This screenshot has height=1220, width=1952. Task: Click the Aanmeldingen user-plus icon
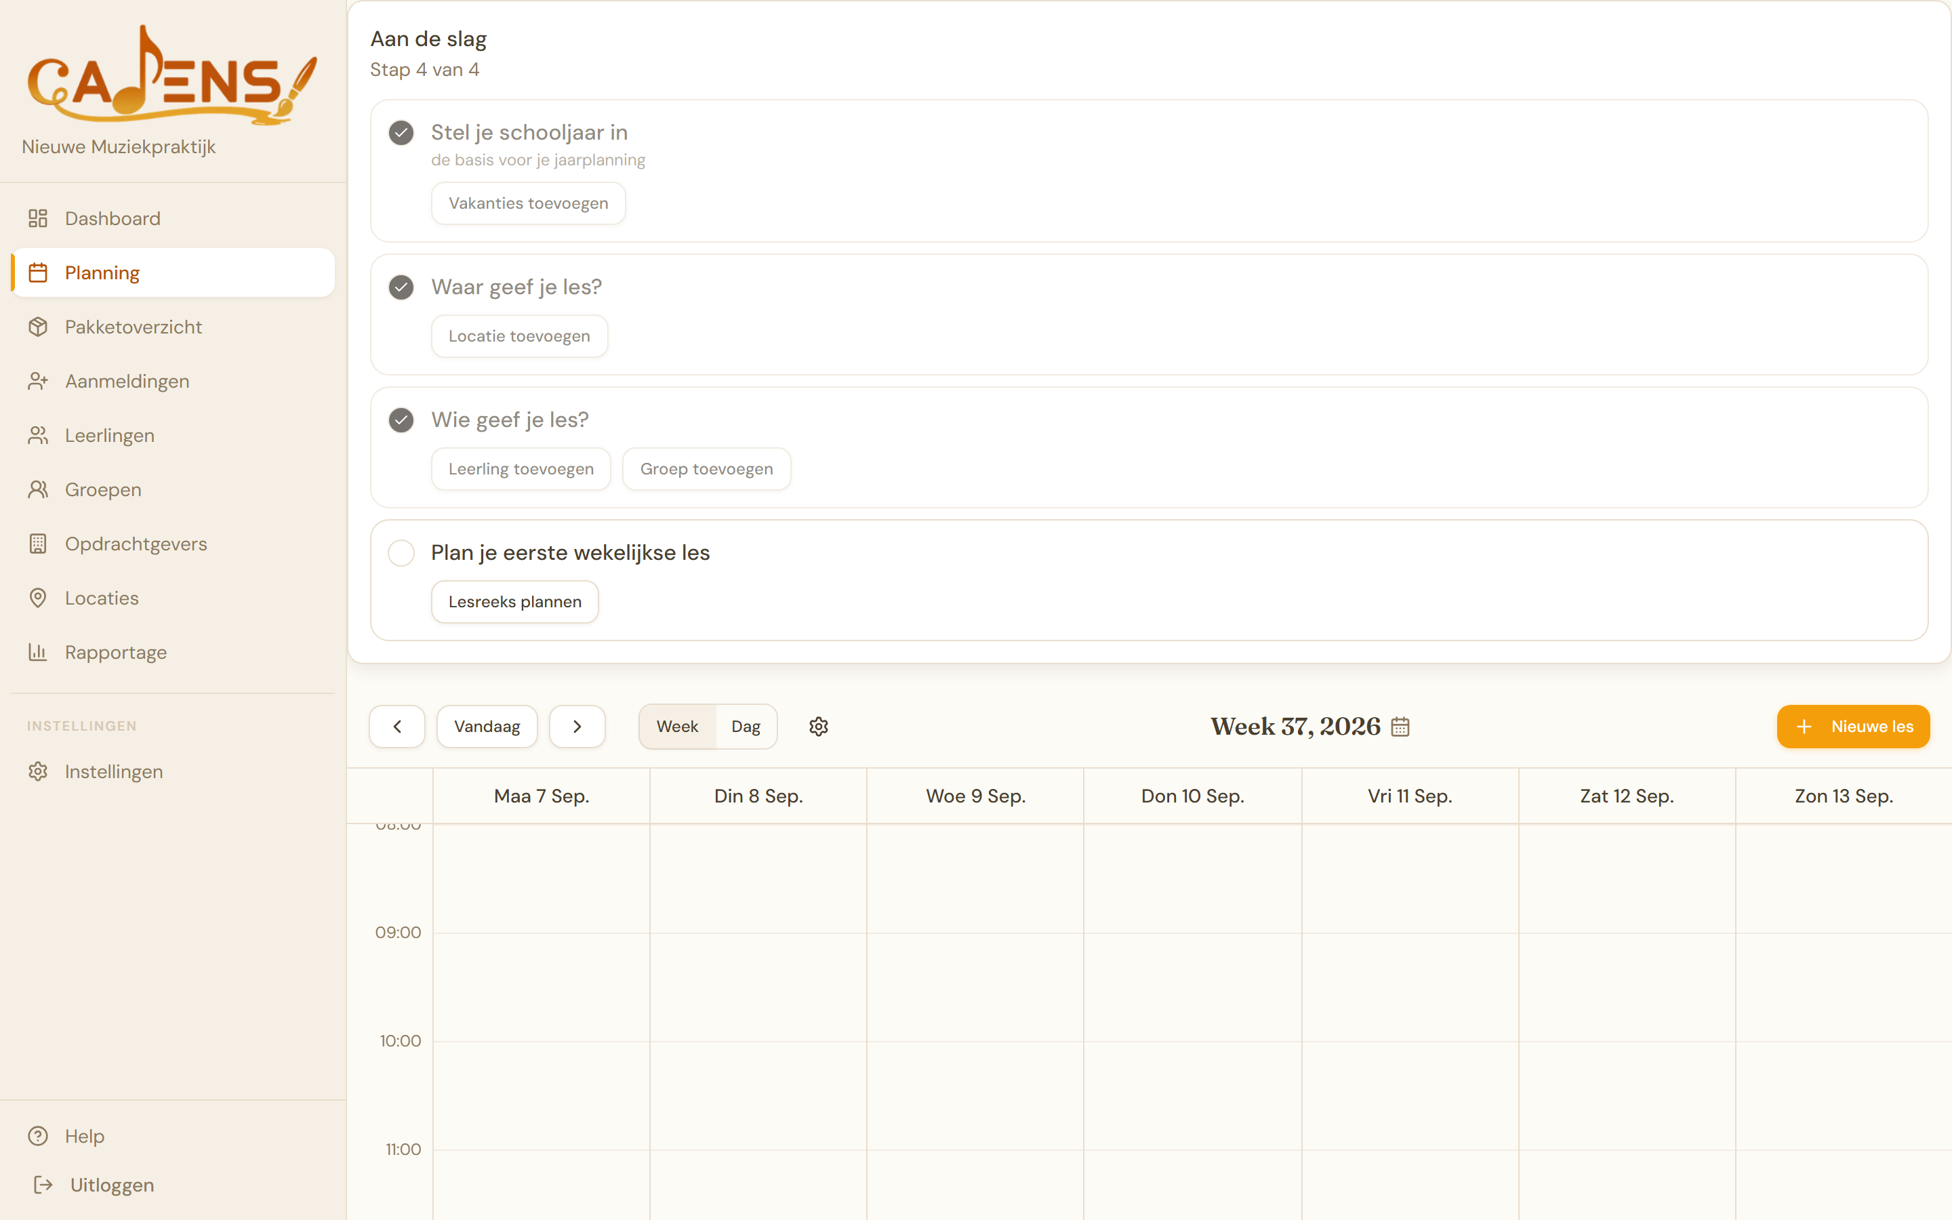pos(38,381)
